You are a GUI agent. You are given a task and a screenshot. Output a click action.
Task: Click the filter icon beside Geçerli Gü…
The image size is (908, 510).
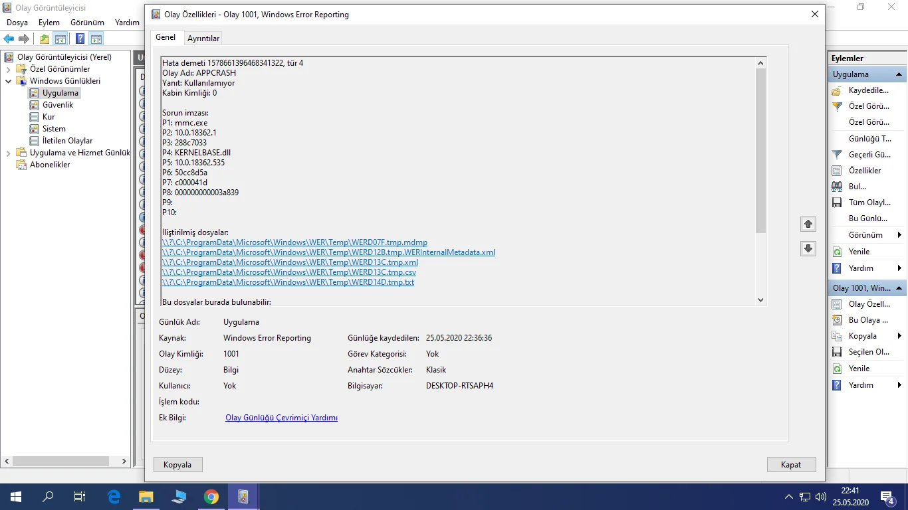pos(838,155)
